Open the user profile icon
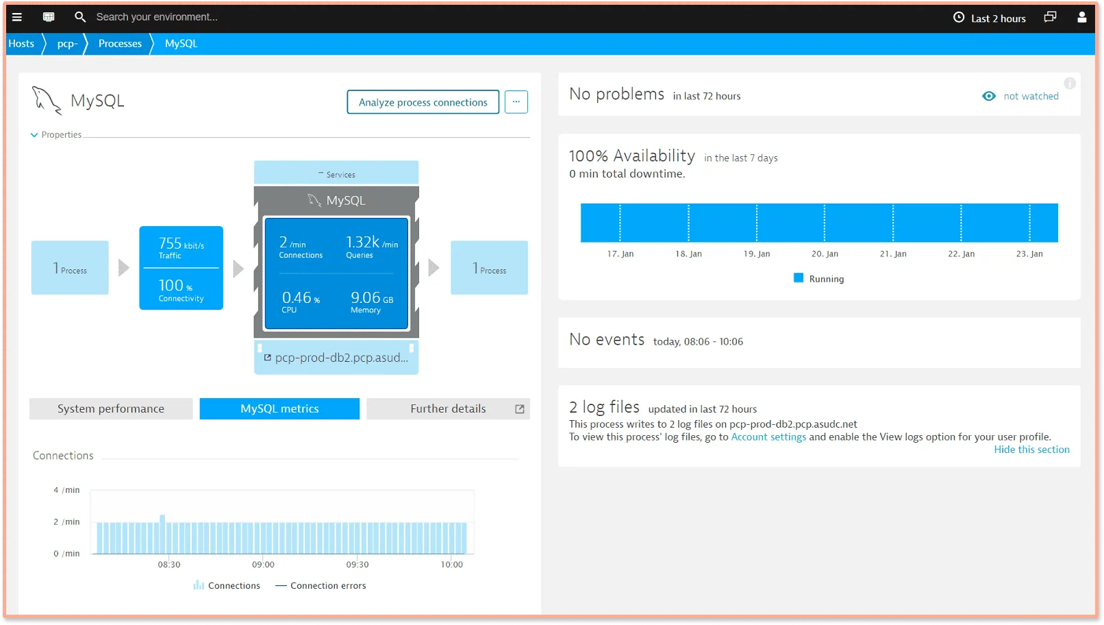The height and width of the screenshot is (625, 1104). pyautogui.click(x=1082, y=17)
